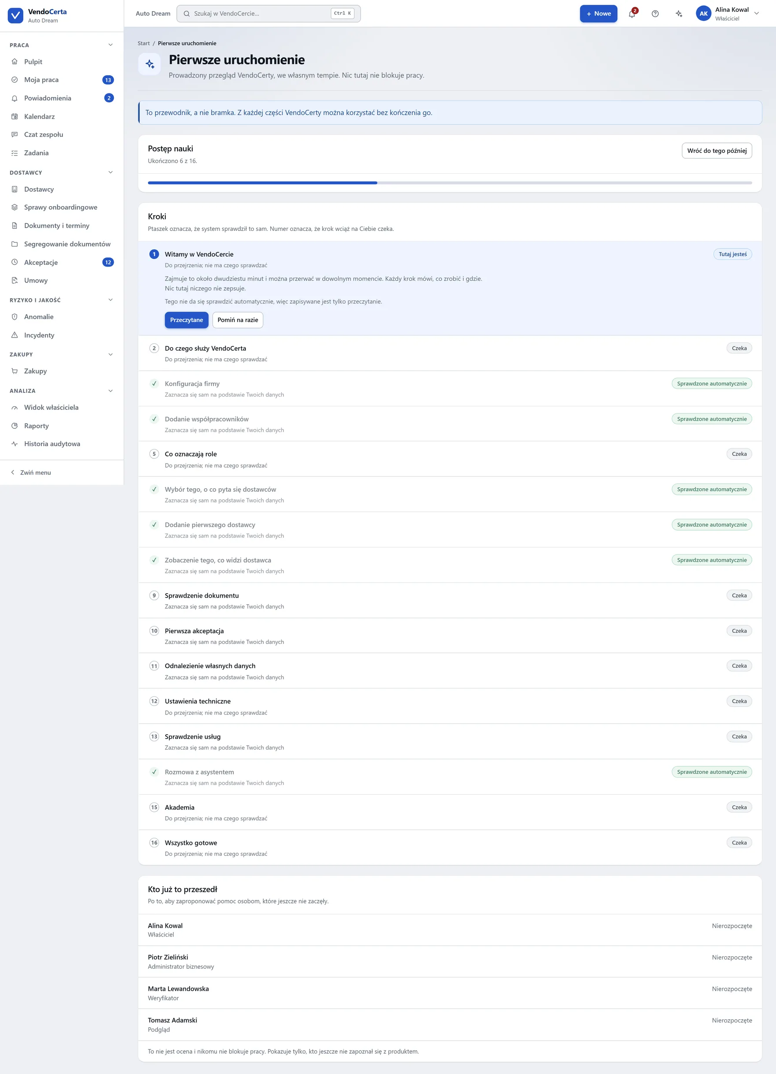
Task: Click the VendoCerta logo icon
Action: coord(15,15)
